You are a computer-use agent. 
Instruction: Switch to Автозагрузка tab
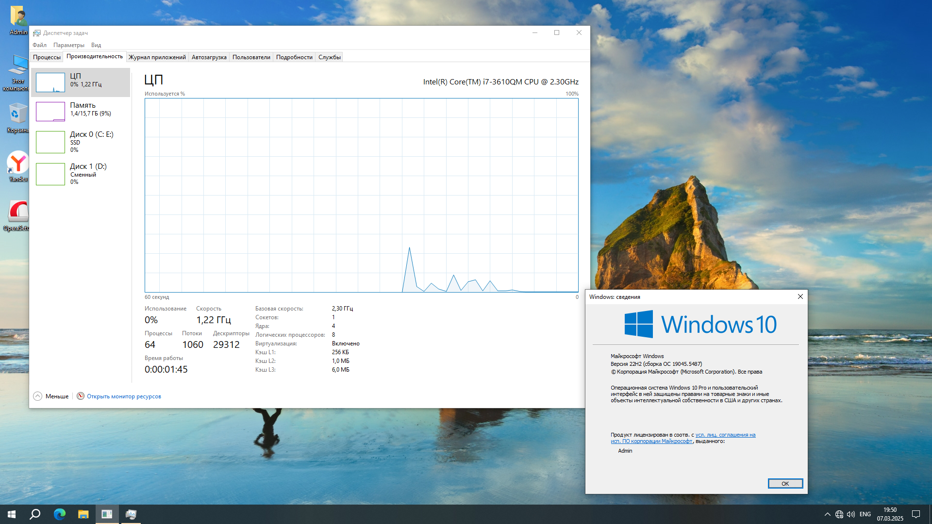(209, 57)
